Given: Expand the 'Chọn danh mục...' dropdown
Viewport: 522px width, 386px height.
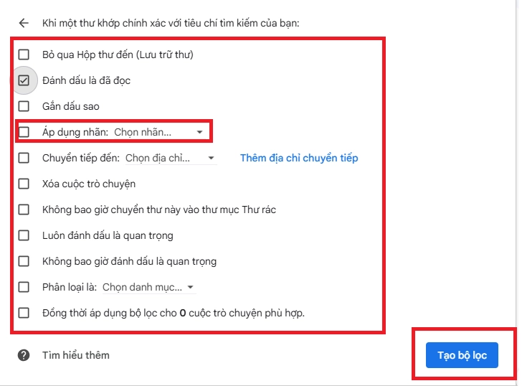Looking at the screenshot, I should pos(148,287).
